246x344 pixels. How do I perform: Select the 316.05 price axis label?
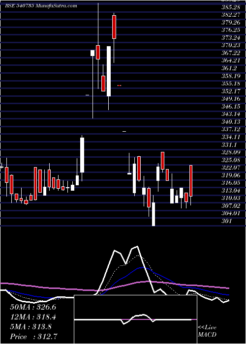pyautogui.click(x=231, y=182)
